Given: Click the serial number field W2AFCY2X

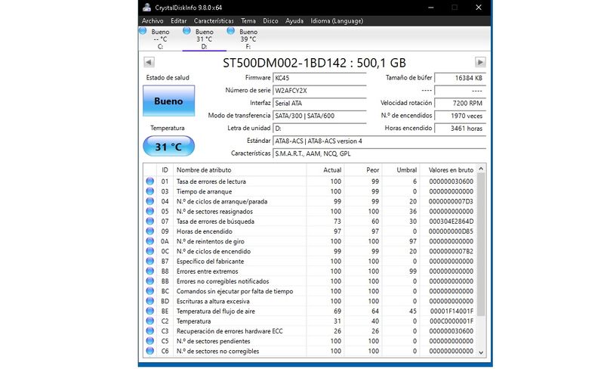Looking at the screenshot, I should click(319, 90).
